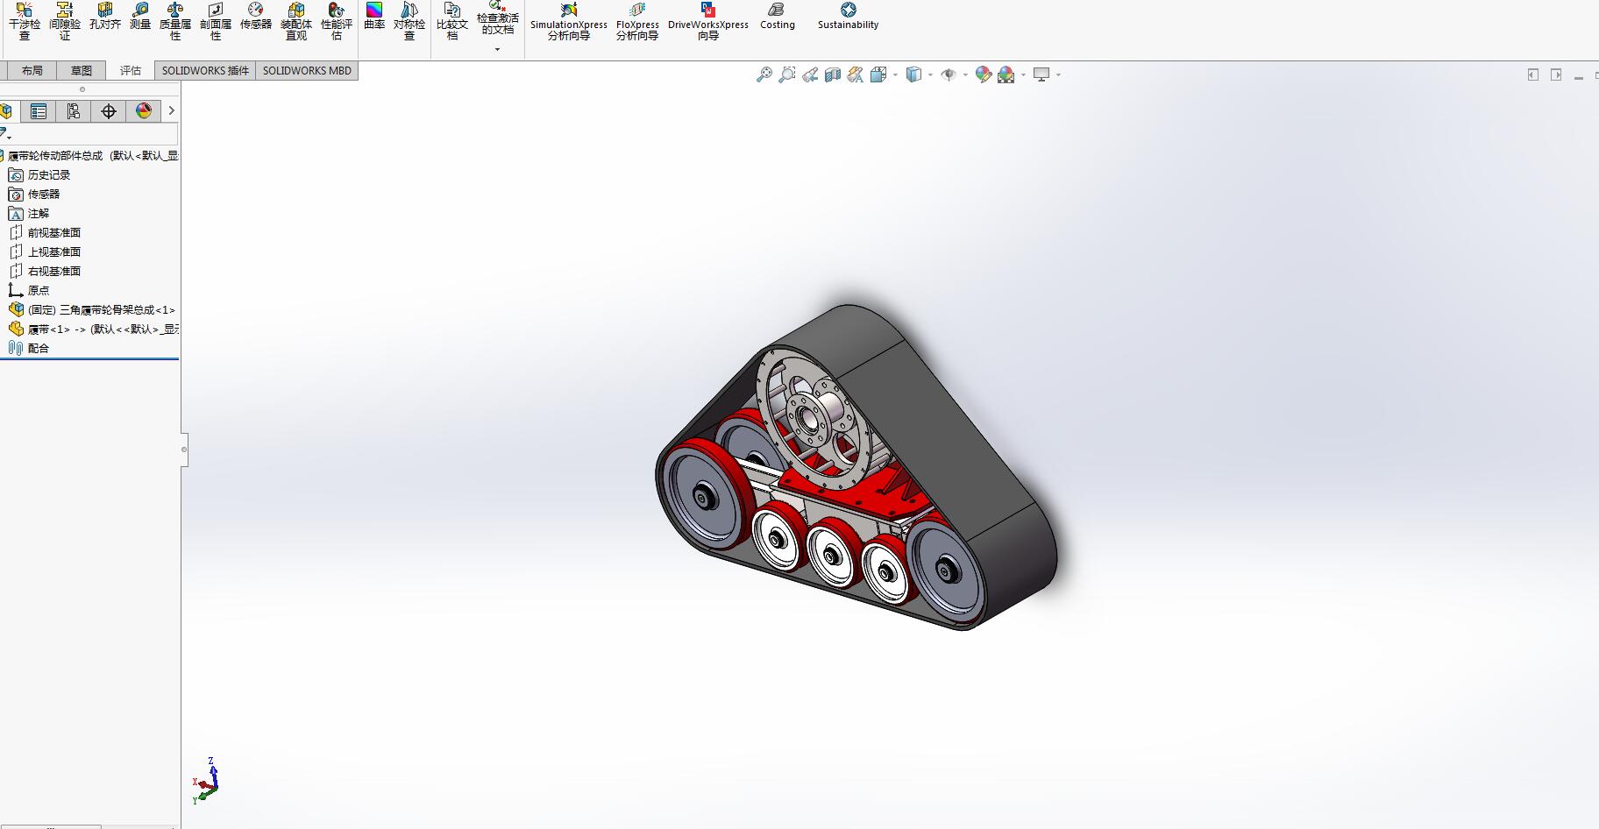Image resolution: width=1599 pixels, height=829 pixels.
Task: Click the track assembly 3D model
Action: pyautogui.click(x=856, y=467)
